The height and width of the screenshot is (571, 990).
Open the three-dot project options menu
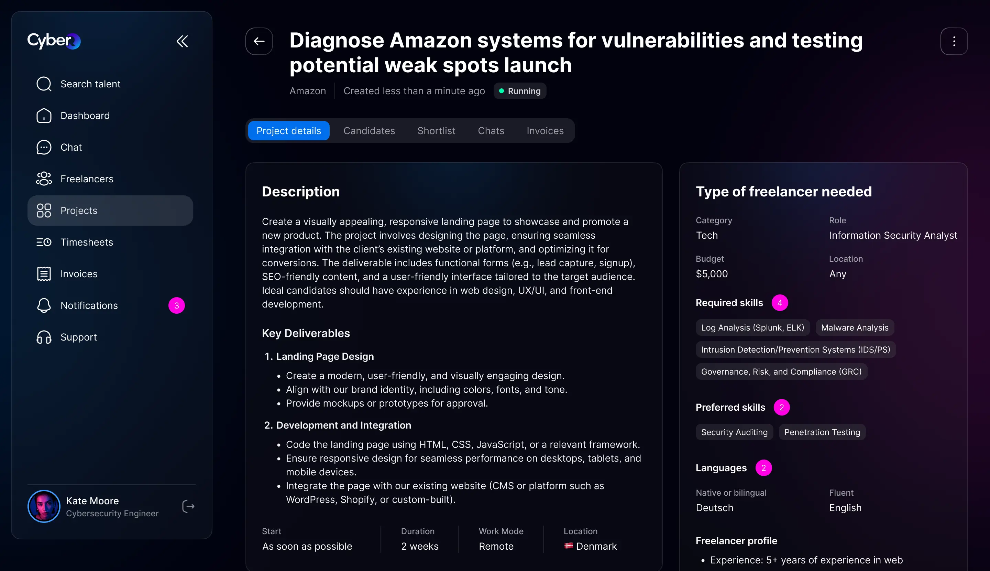tap(954, 41)
